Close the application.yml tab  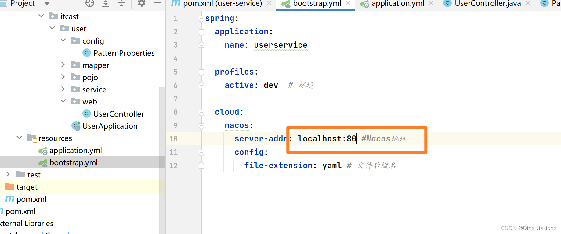point(431,3)
